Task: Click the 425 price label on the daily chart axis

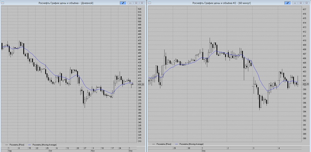Action: [x=139, y=69]
